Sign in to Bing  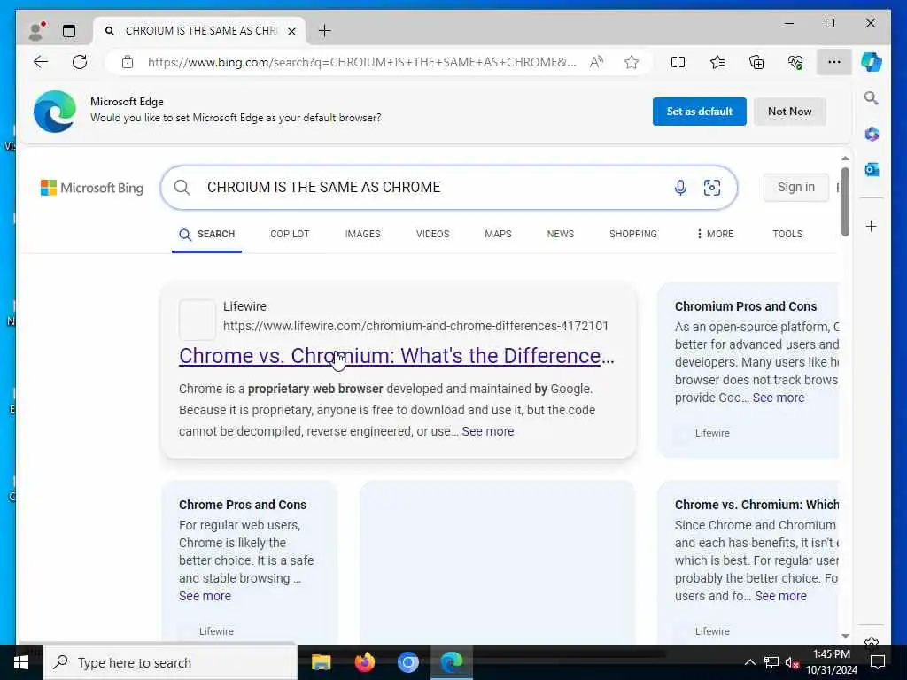point(796,188)
